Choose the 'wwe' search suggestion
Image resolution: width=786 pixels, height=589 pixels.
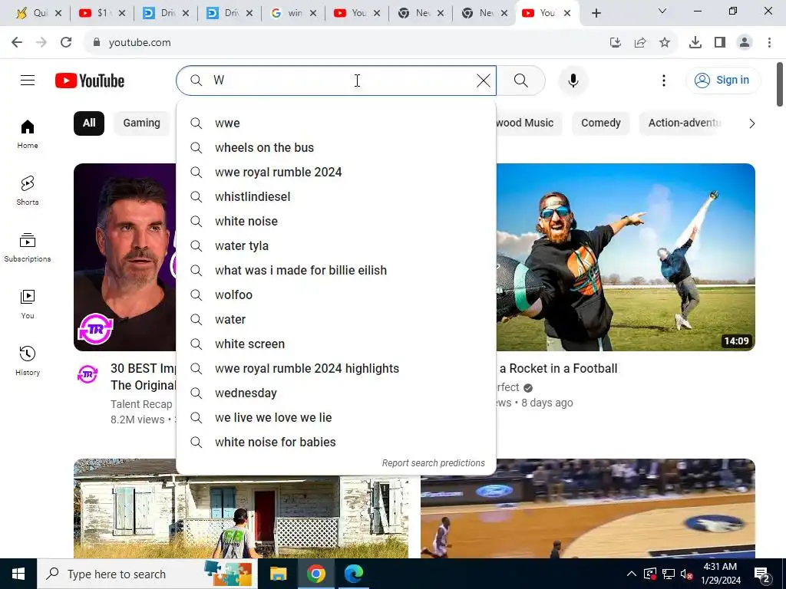pos(336,123)
